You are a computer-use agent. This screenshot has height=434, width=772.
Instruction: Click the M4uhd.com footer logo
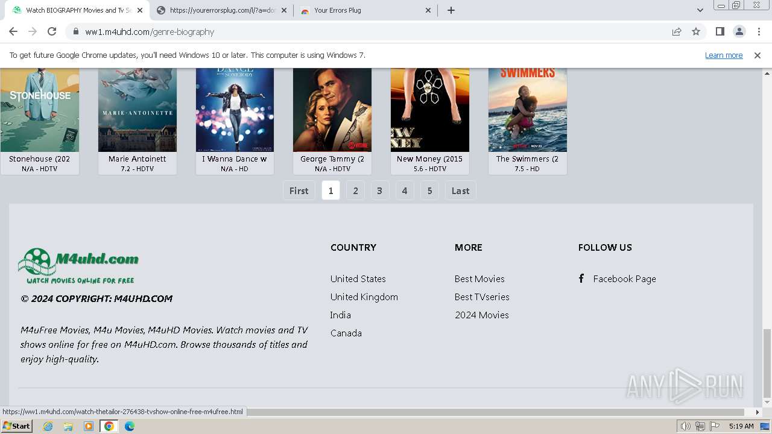tap(78, 266)
